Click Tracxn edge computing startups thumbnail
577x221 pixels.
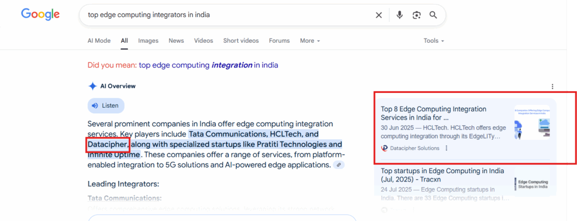[x=532, y=182]
